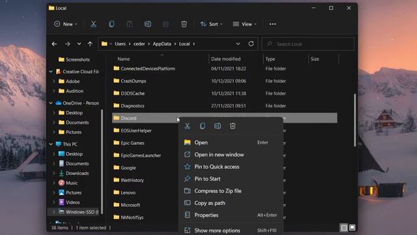Screen dimensions: 417x235
Task: Switch to details view icon in status bar
Action: pos(344,228)
